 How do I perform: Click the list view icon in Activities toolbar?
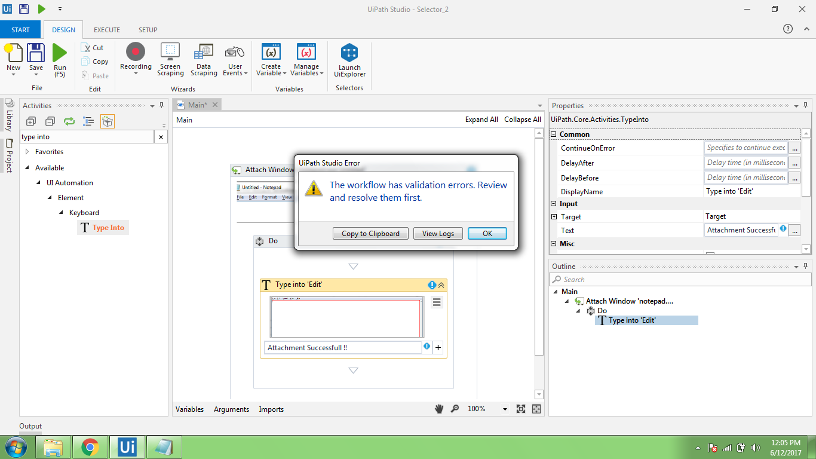point(88,121)
